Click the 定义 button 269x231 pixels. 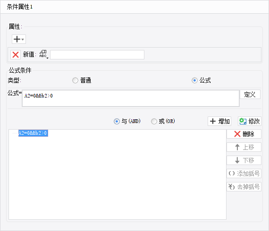(250, 94)
